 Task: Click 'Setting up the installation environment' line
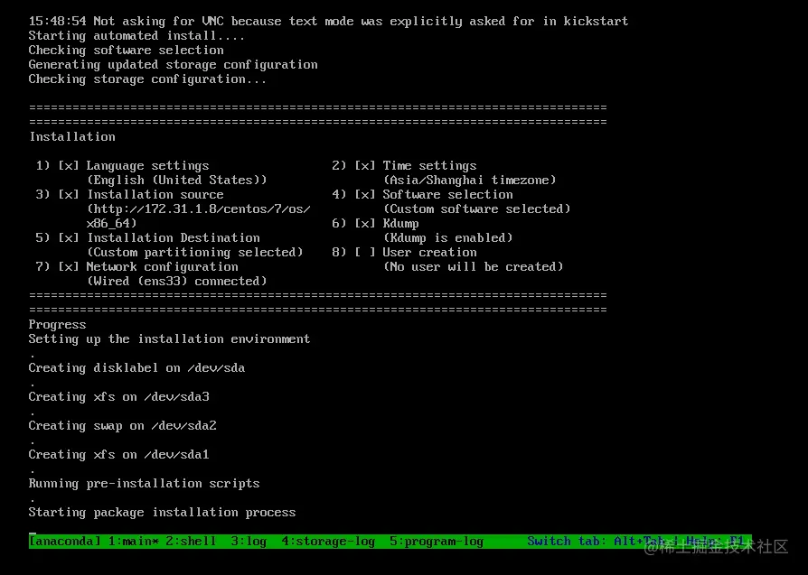[x=170, y=339]
